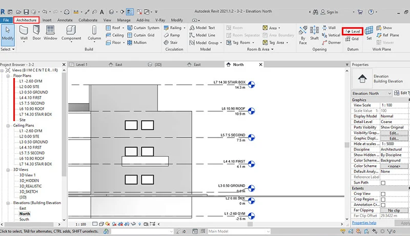Click the No clip Far Clipping button
Viewport: 410px width, 236px height.
click(x=394, y=210)
